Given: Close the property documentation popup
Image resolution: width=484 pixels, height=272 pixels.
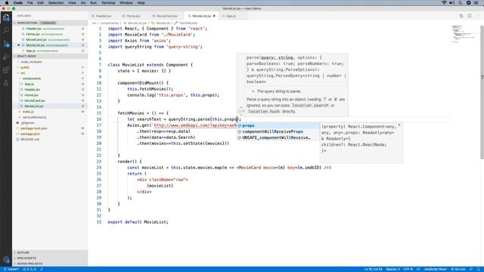Looking at the screenshot, I should point(399,125).
